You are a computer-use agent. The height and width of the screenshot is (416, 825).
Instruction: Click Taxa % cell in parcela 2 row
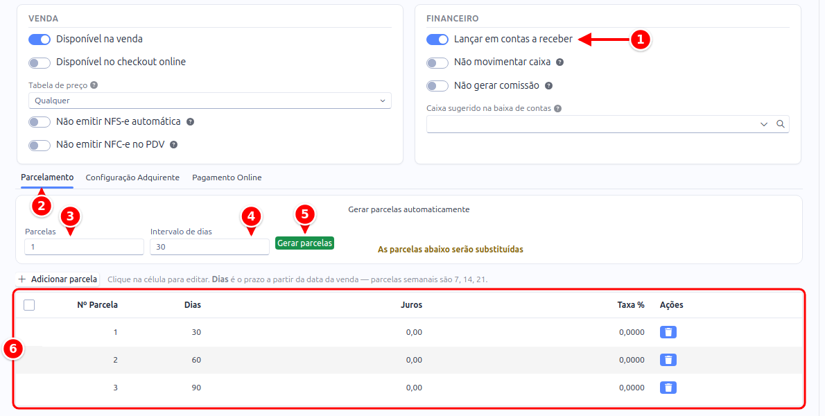click(x=632, y=361)
